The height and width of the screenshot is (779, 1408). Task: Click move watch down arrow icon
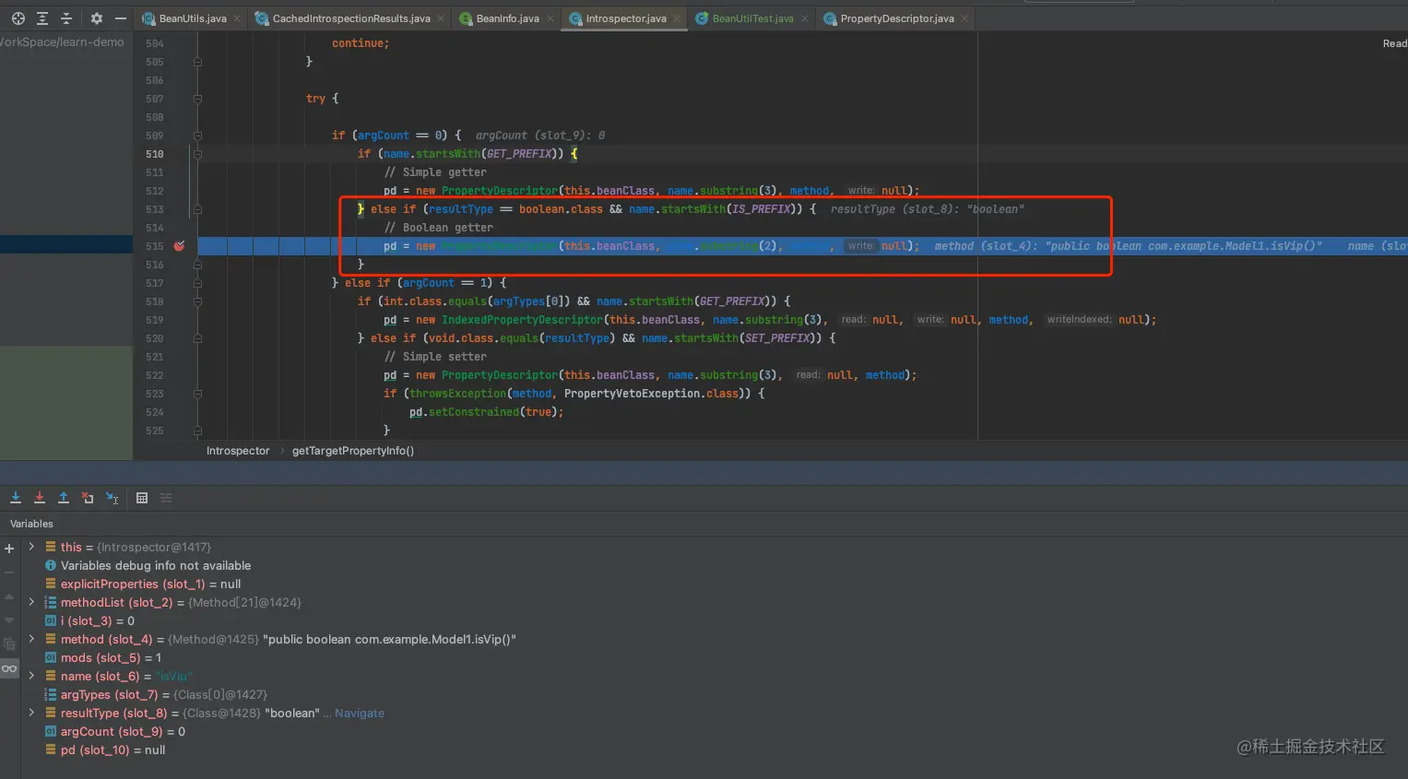9,620
